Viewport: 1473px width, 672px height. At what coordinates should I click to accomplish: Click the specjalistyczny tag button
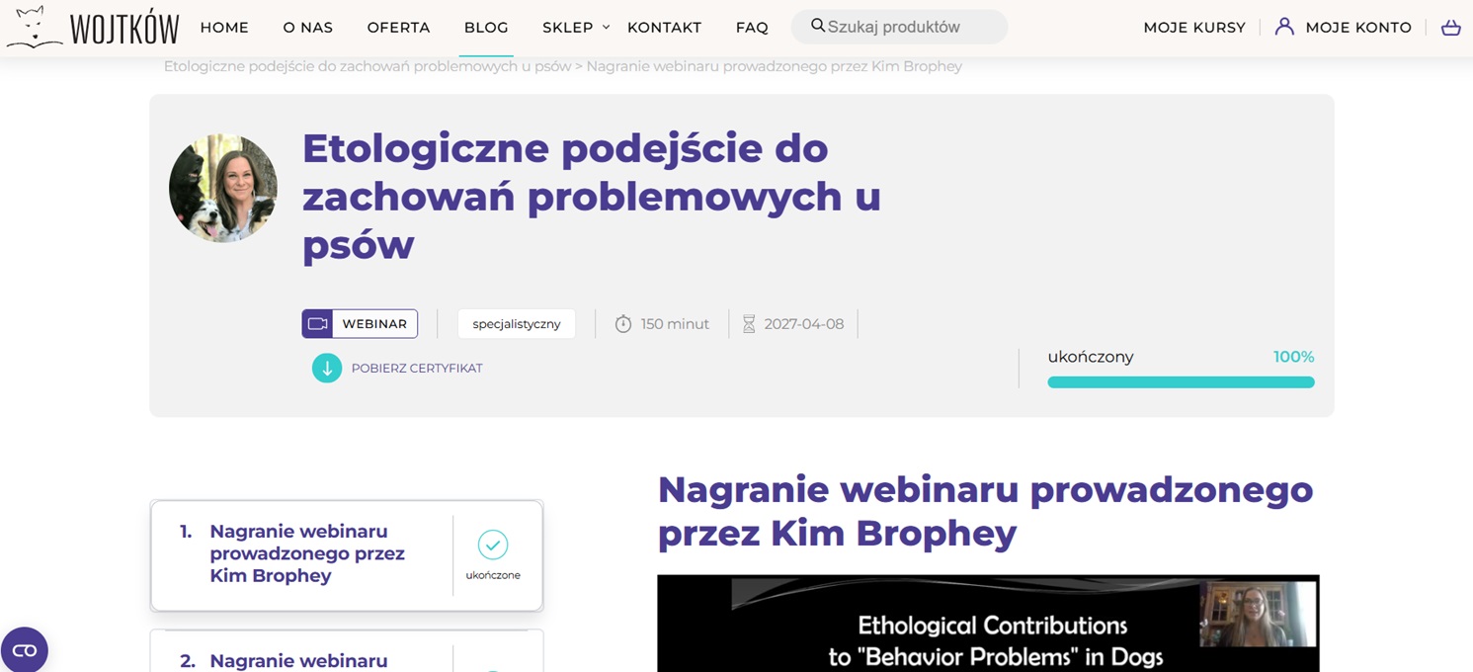[x=516, y=324]
